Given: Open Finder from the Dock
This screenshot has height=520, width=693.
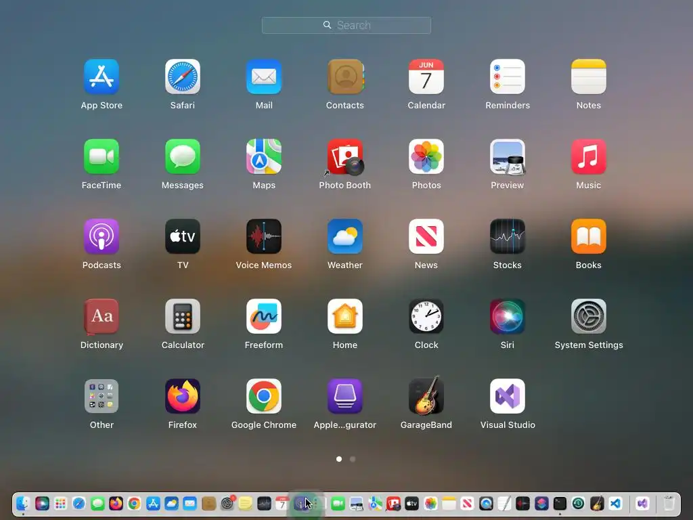Looking at the screenshot, I should pos(23,503).
